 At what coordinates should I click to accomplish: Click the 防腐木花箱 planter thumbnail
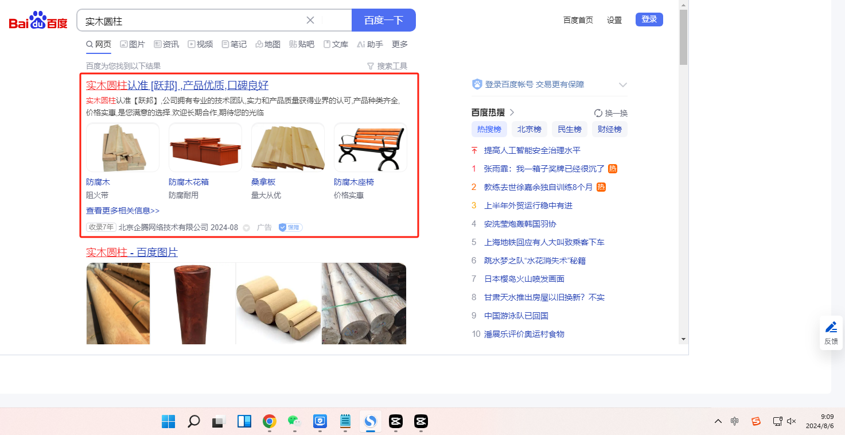tap(205, 147)
